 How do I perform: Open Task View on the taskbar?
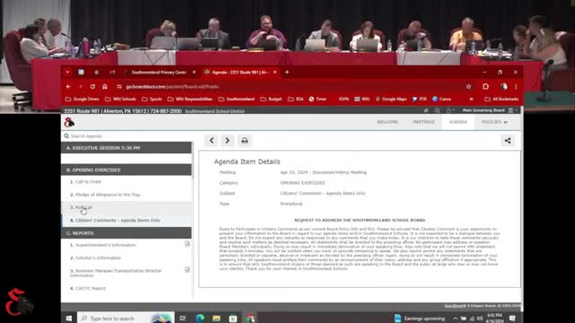[182, 319]
